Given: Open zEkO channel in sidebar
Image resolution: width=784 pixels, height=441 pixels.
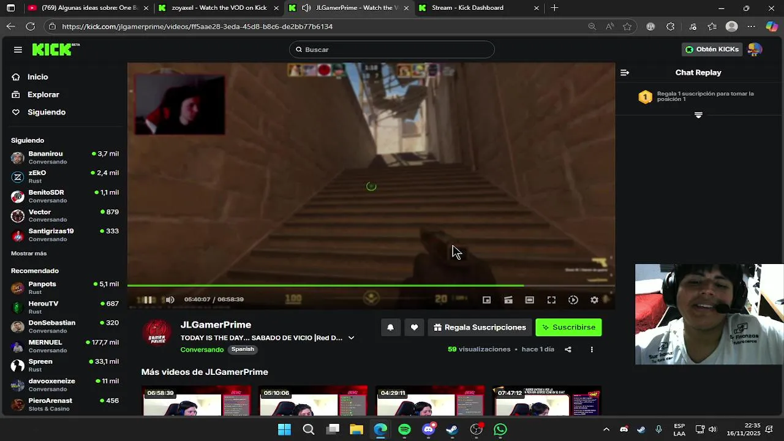Looking at the screenshot, I should (64, 177).
